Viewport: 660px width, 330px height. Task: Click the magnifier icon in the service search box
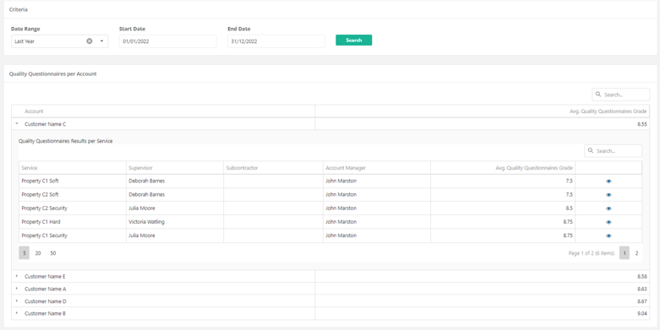(591, 151)
